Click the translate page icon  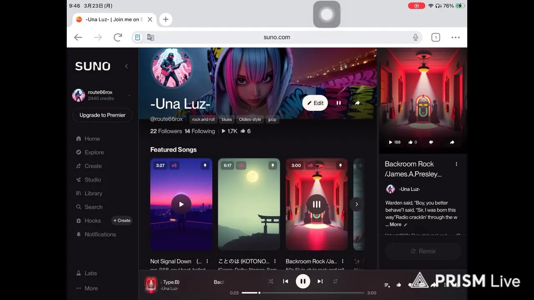pyautogui.click(x=151, y=37)
